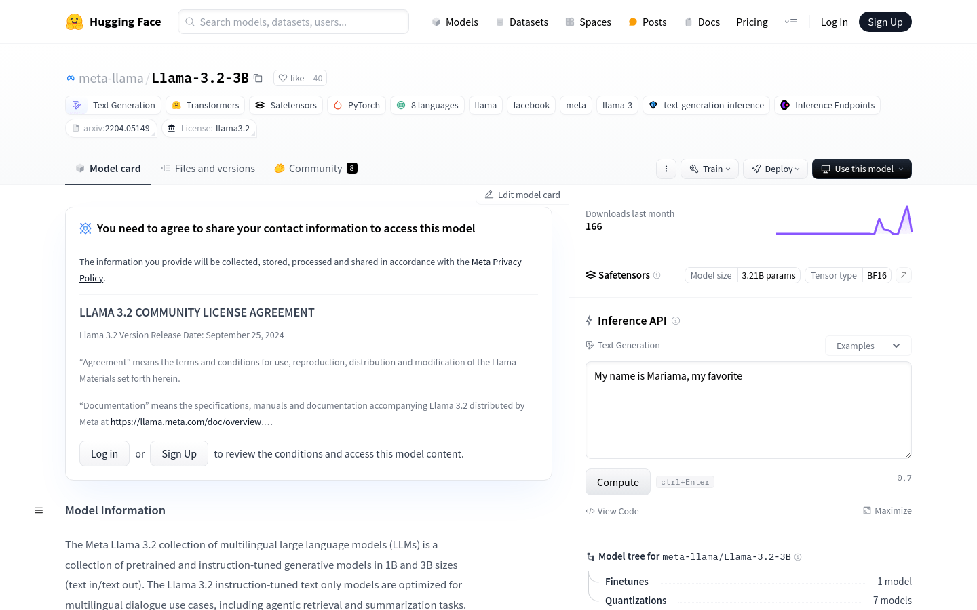This screenshot has height=610, width=977.
Task: Select the PyTorch tag
Action: [356, 105]
